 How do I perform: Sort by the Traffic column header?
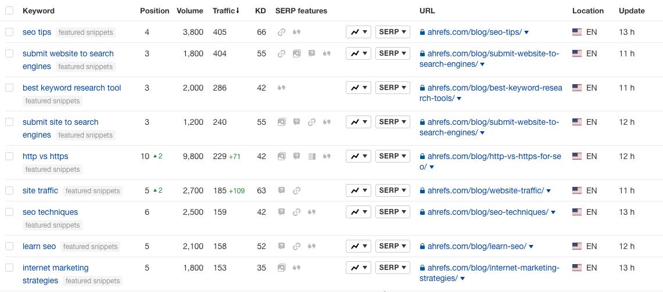pos(226,11)
